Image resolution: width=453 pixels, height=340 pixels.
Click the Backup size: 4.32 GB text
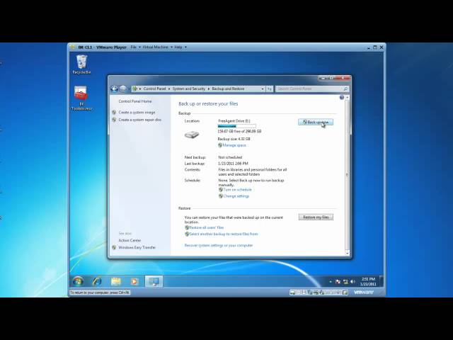click(234, 139)
